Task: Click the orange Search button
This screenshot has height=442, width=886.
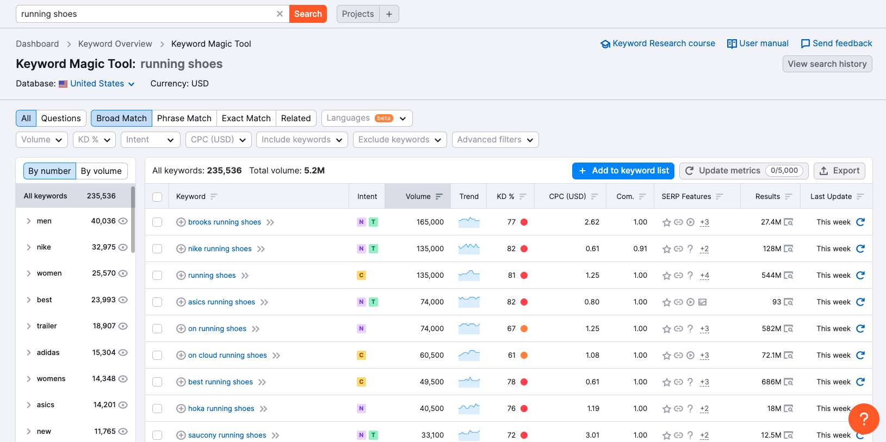Action: 308,14
